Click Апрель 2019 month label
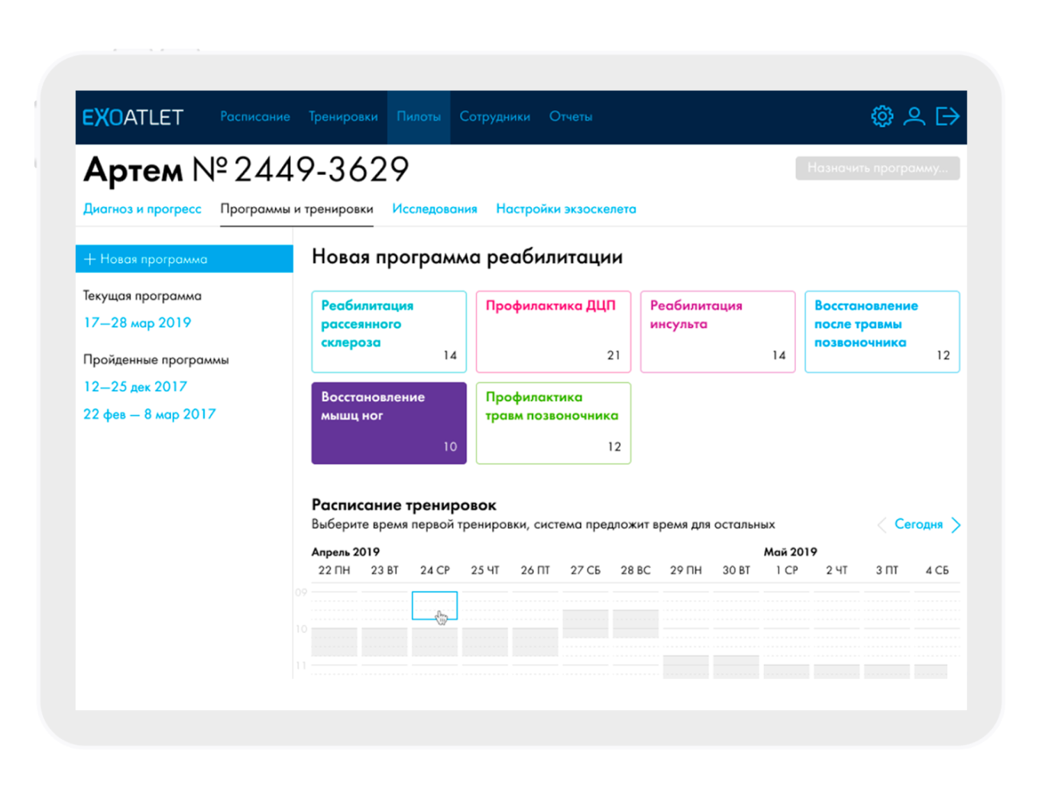The image size is (1039, 801). [x=345, y=552]
